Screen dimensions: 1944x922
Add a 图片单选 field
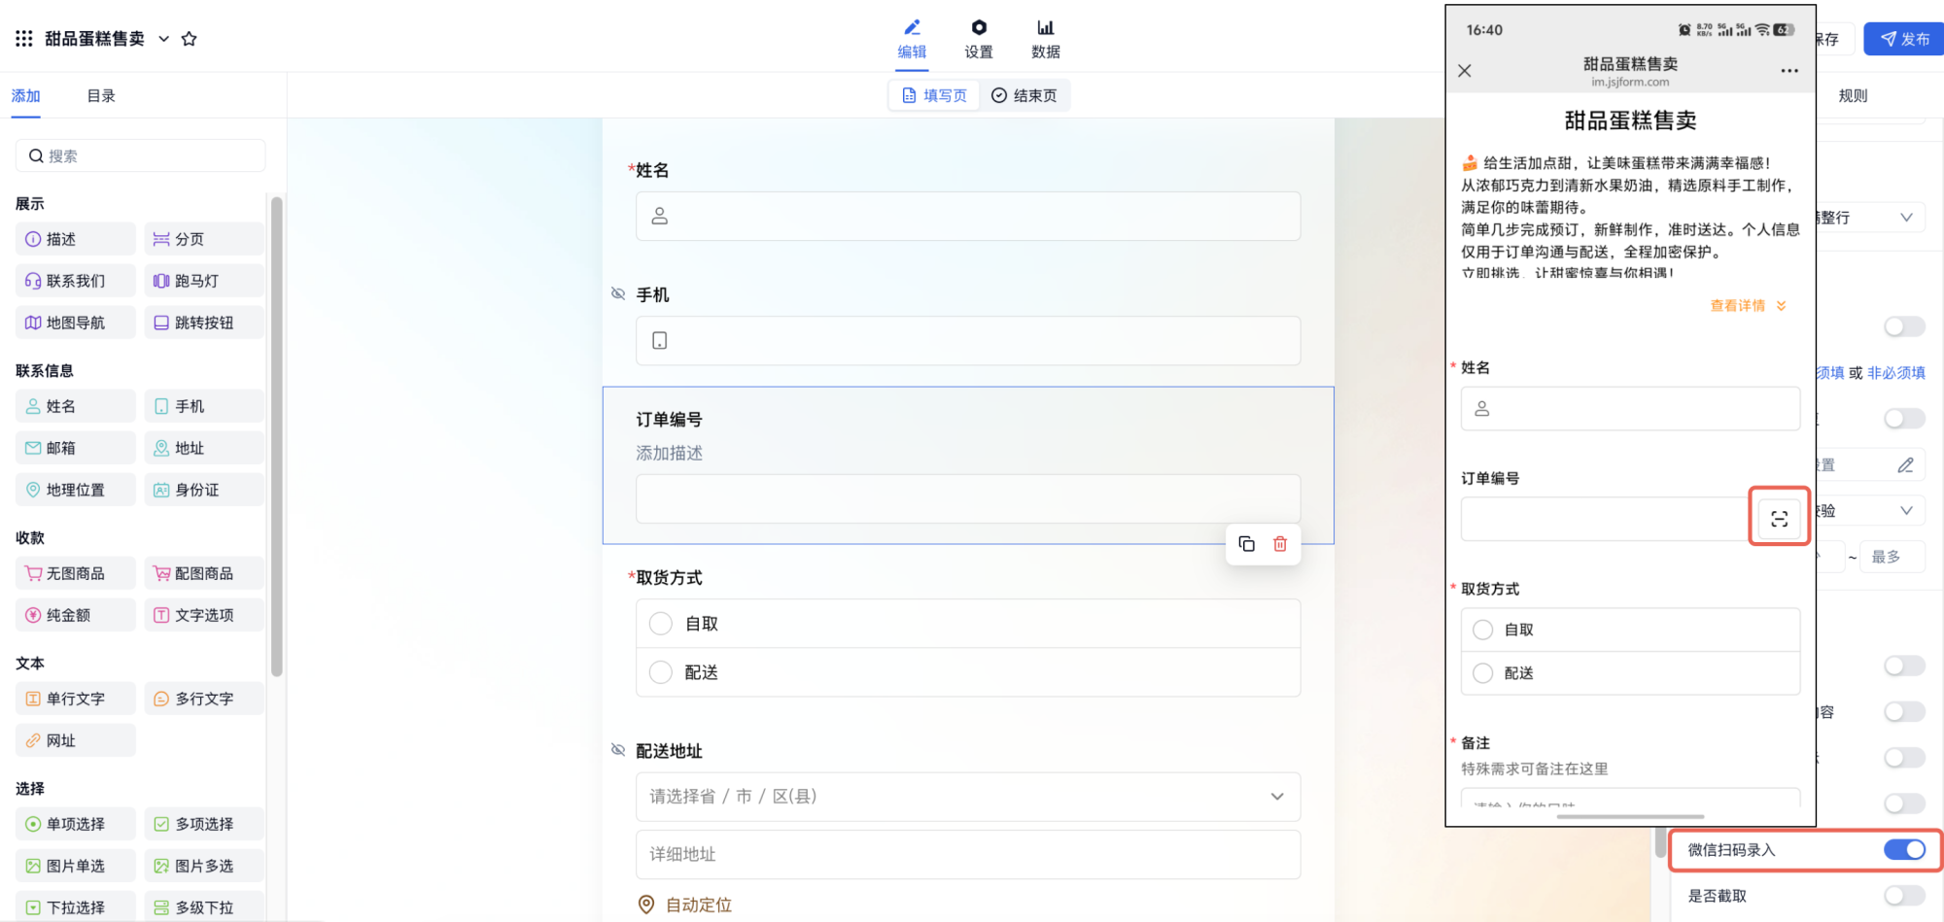pos(76,866)
